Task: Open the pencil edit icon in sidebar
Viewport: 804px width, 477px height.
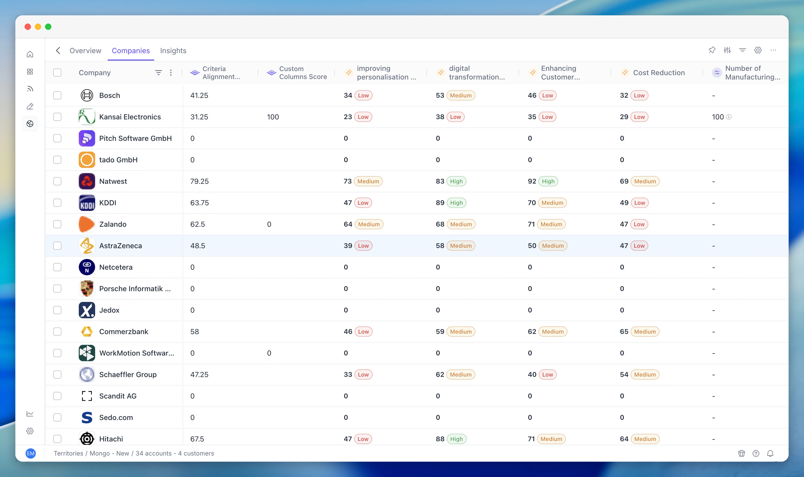Action: (30, 106)
